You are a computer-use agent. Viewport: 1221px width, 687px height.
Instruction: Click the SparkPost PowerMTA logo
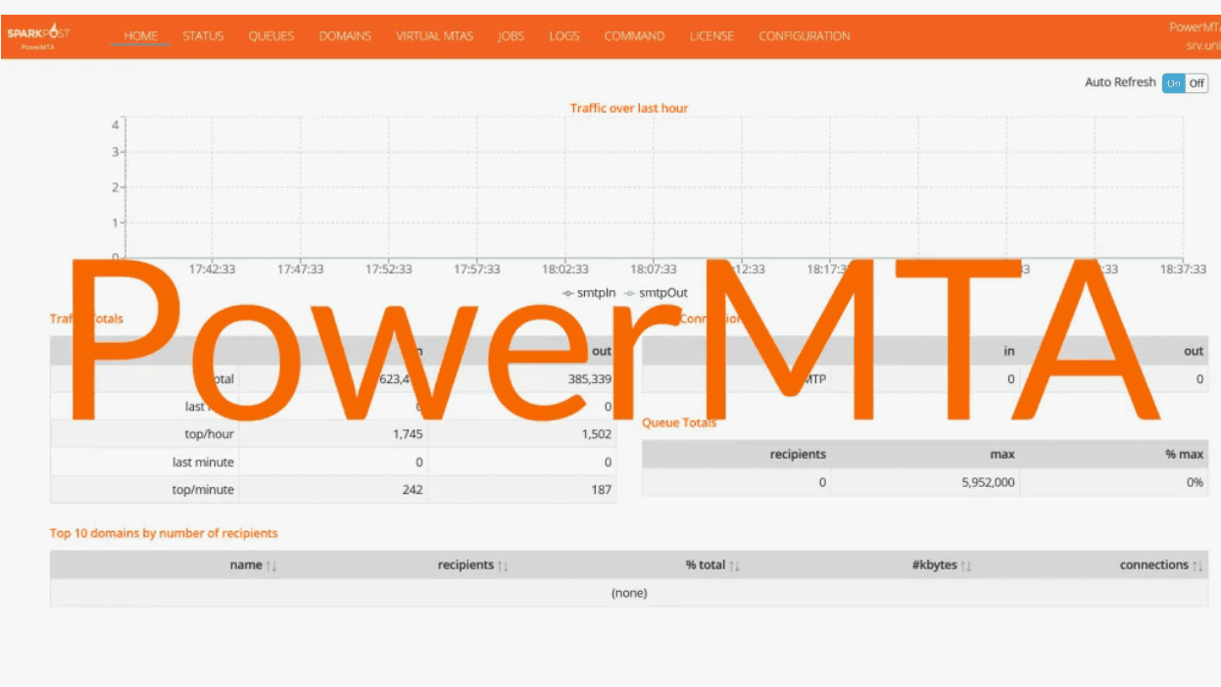pyautogui.click(x=38, y=37)
